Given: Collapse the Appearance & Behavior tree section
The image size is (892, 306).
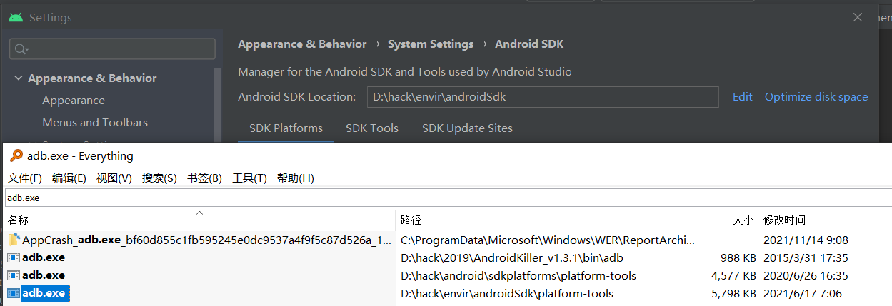Looking at the screenshot, I should [19, 78].
